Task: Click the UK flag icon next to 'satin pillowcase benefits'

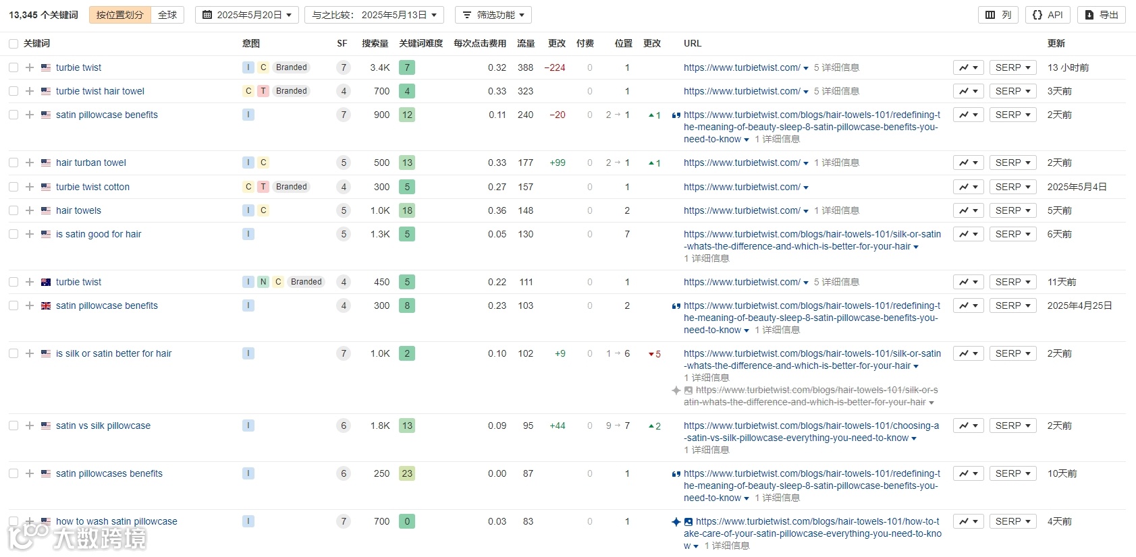Action: (x=46, y=305)
